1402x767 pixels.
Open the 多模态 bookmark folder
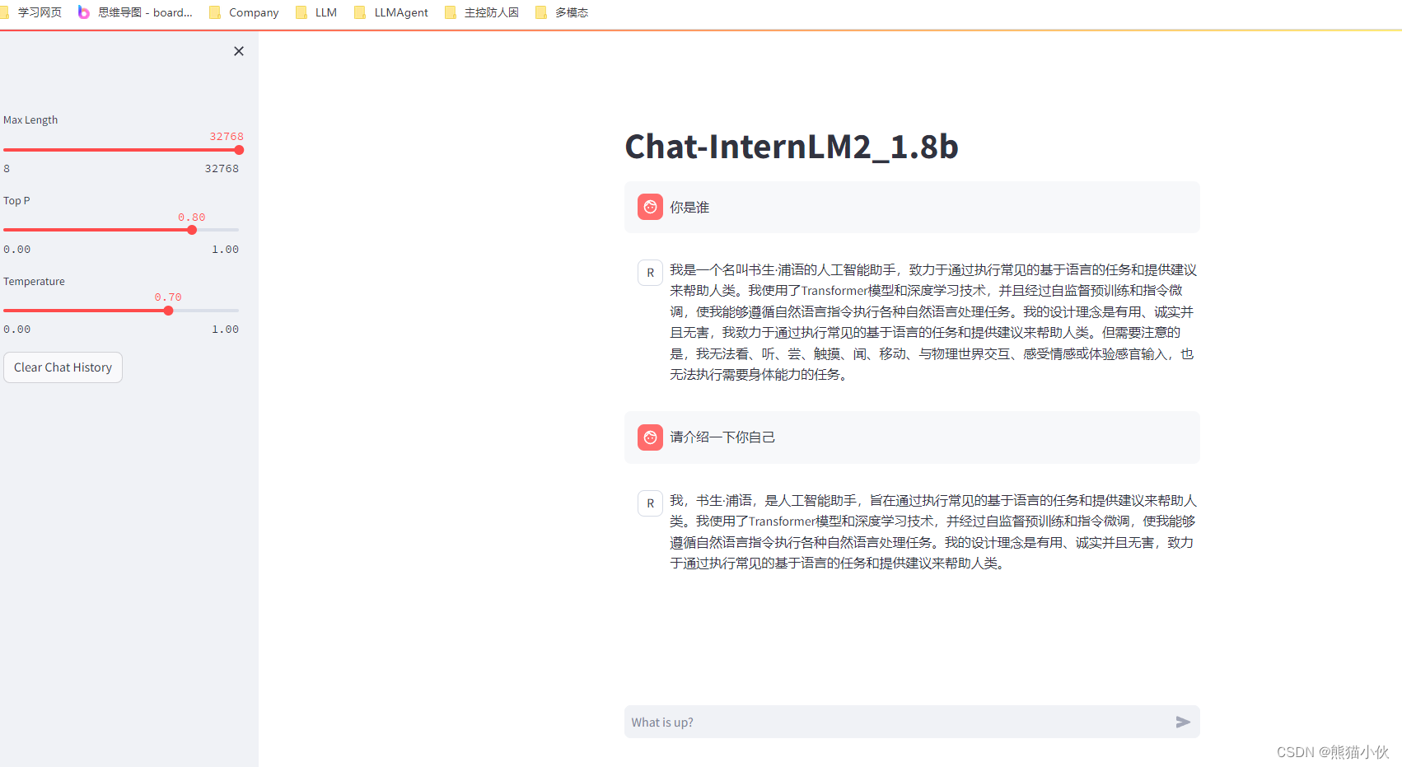(x=562, y=12)
